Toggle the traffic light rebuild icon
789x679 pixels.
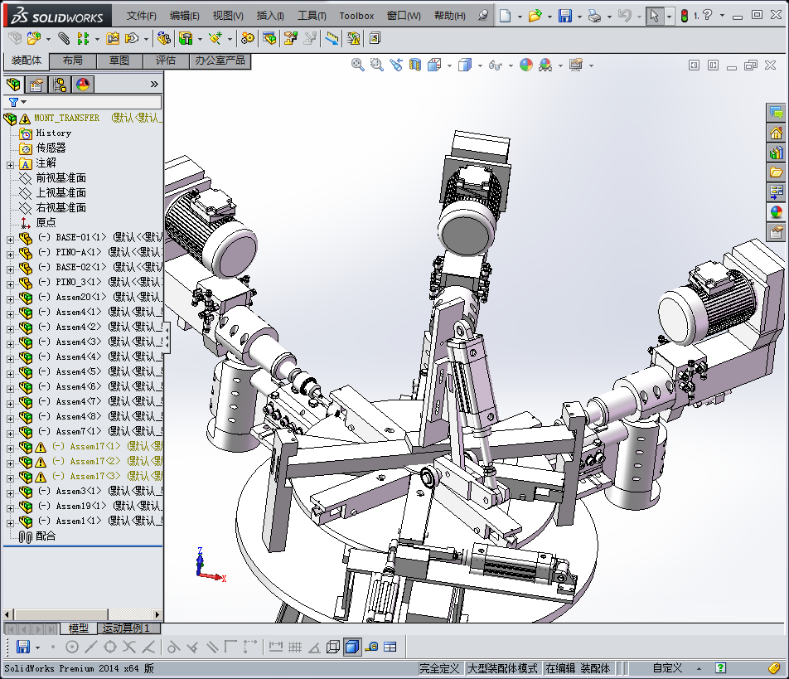point(685,16)
